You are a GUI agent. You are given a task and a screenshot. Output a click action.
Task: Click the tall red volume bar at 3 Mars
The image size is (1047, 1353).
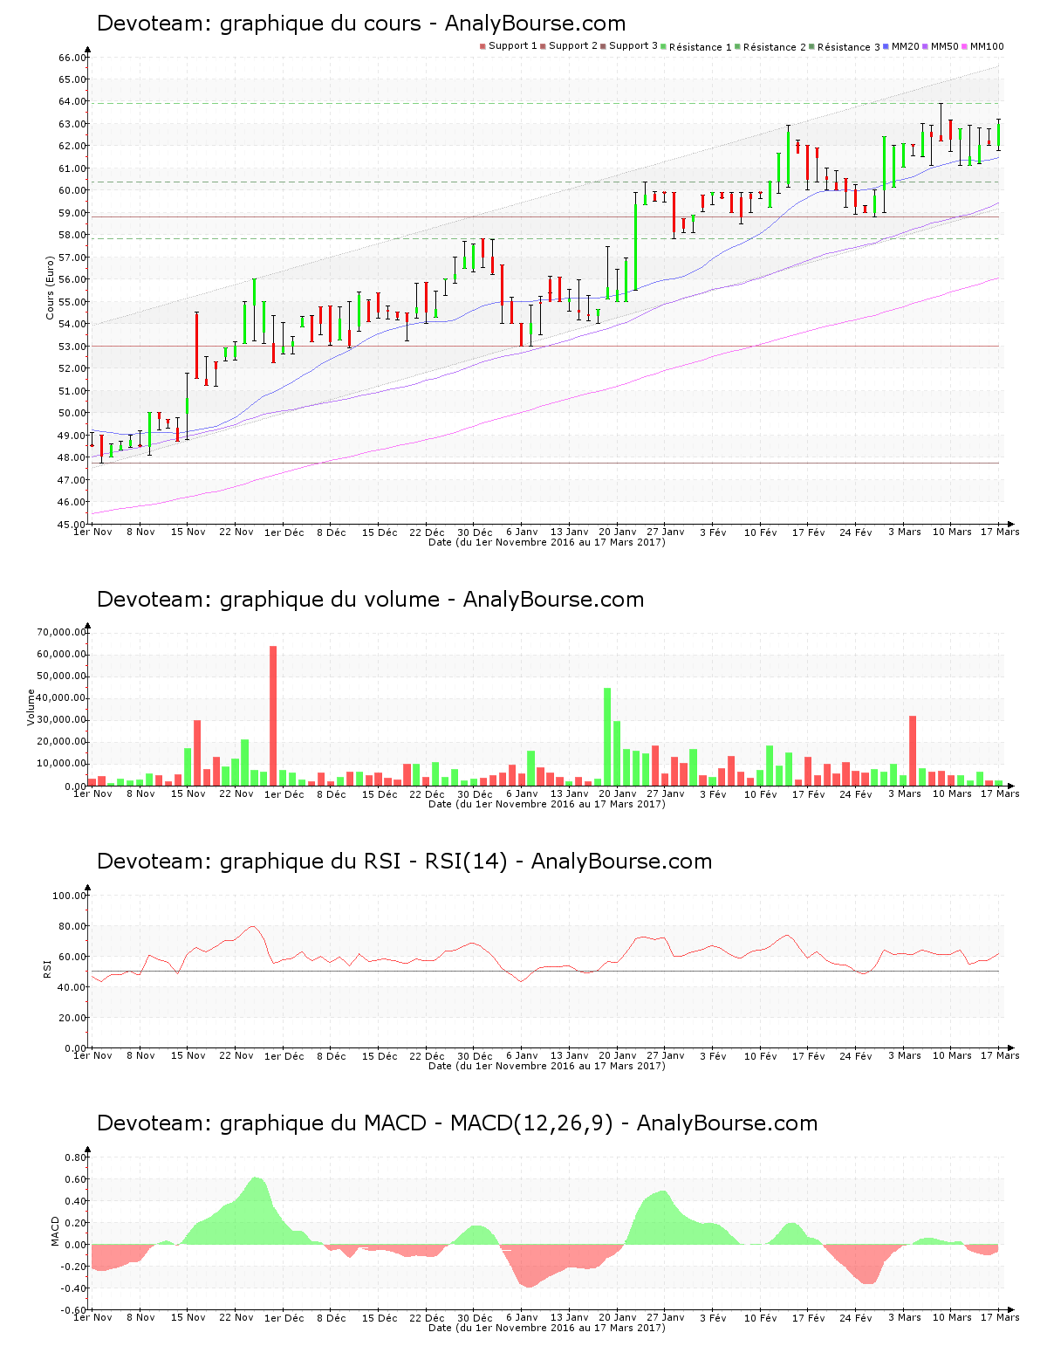pos(913,751)
